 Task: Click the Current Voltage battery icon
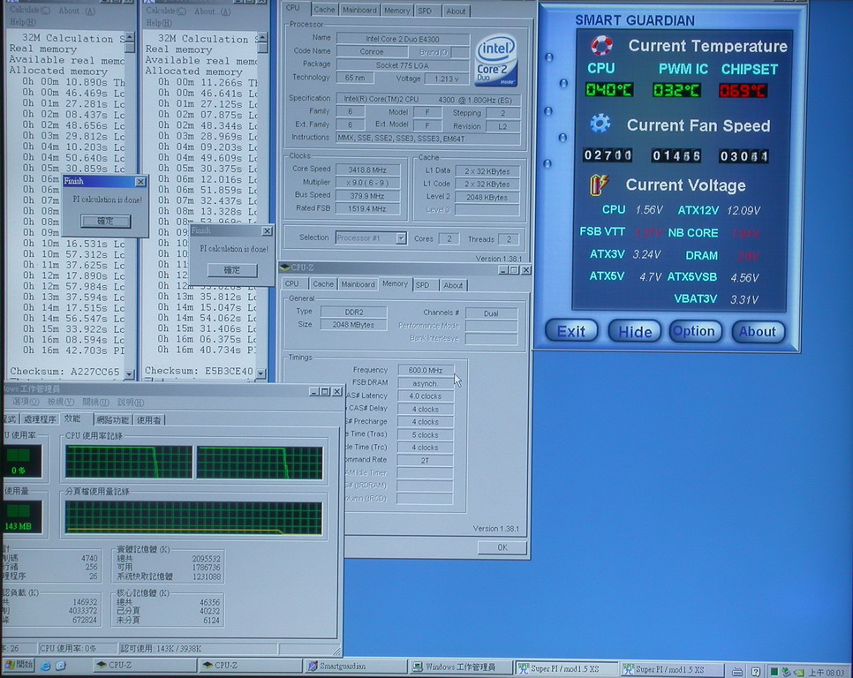click(599, 185)
